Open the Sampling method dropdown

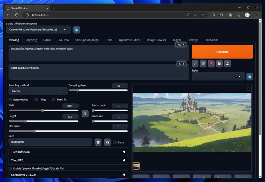click(38, 91)
